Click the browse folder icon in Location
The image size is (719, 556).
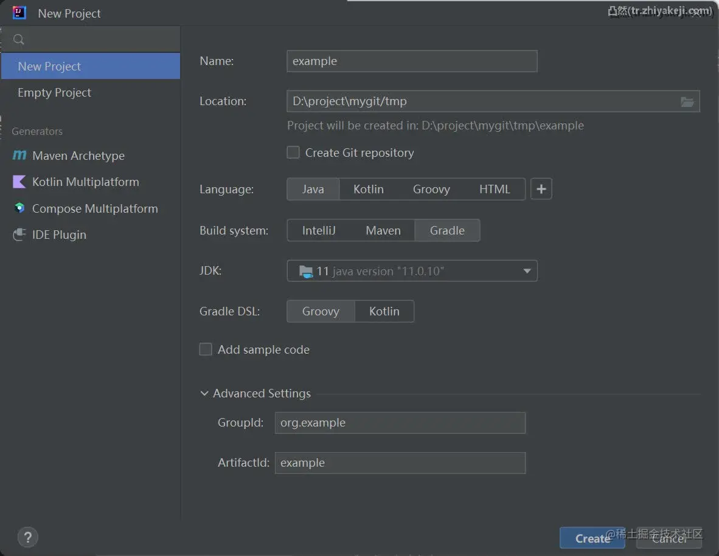click(687, 101)
